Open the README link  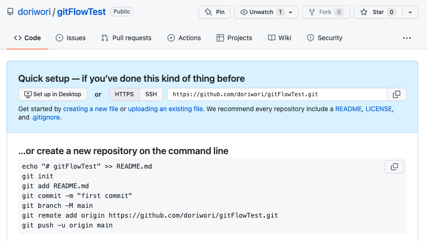click(348, 109)
